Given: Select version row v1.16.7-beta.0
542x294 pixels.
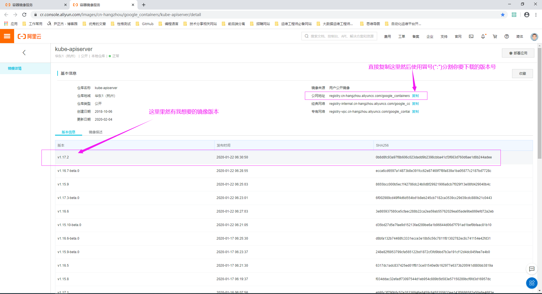Looking at the screenshot, I should [294, 171].
